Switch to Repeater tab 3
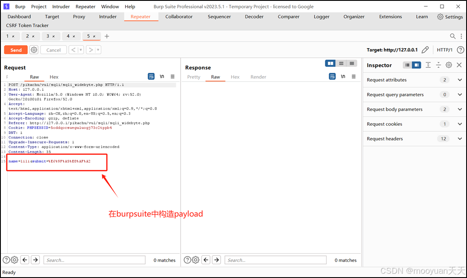467x278 pixels. coord(48,36)
